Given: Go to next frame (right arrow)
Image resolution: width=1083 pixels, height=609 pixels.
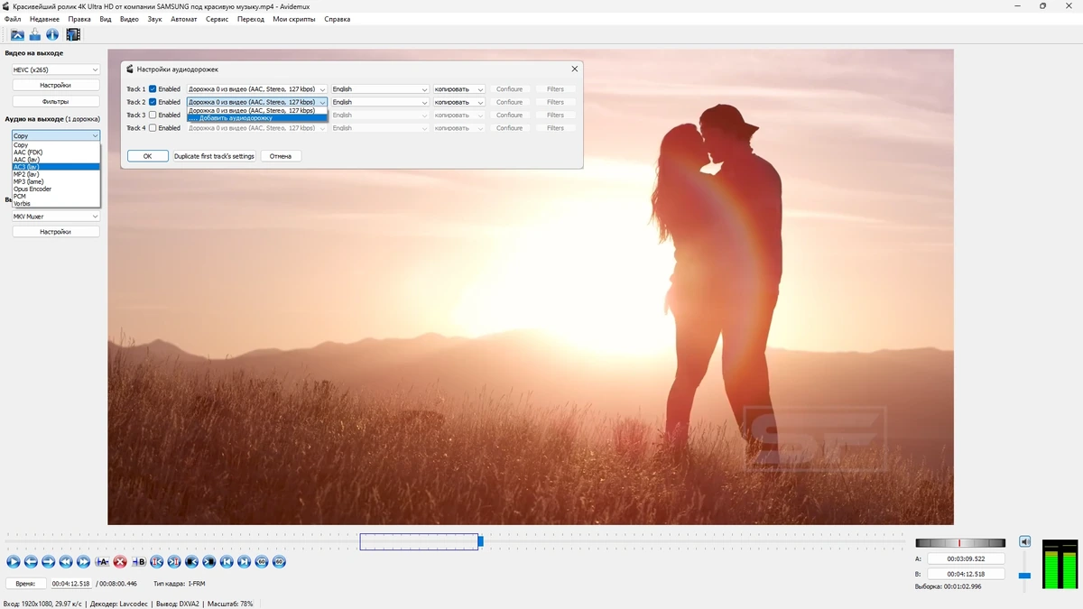Looking at the screenshot, I should click(49, 562).
